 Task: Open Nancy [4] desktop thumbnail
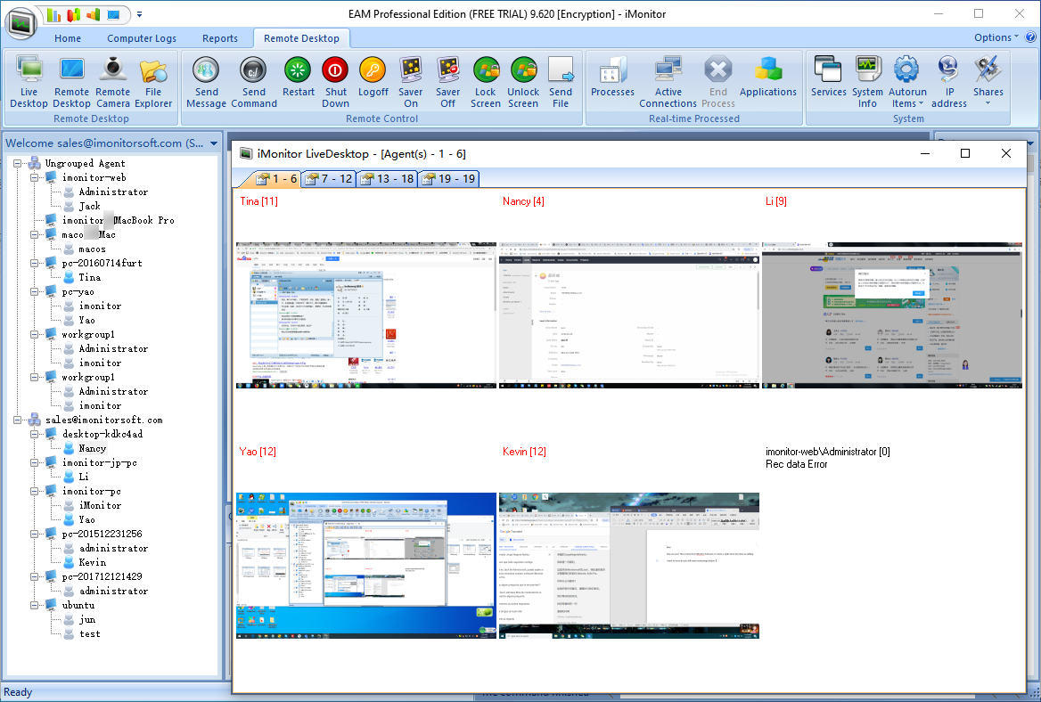point(628,315)
